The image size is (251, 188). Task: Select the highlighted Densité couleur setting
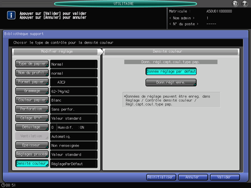(x=32, y=163)
